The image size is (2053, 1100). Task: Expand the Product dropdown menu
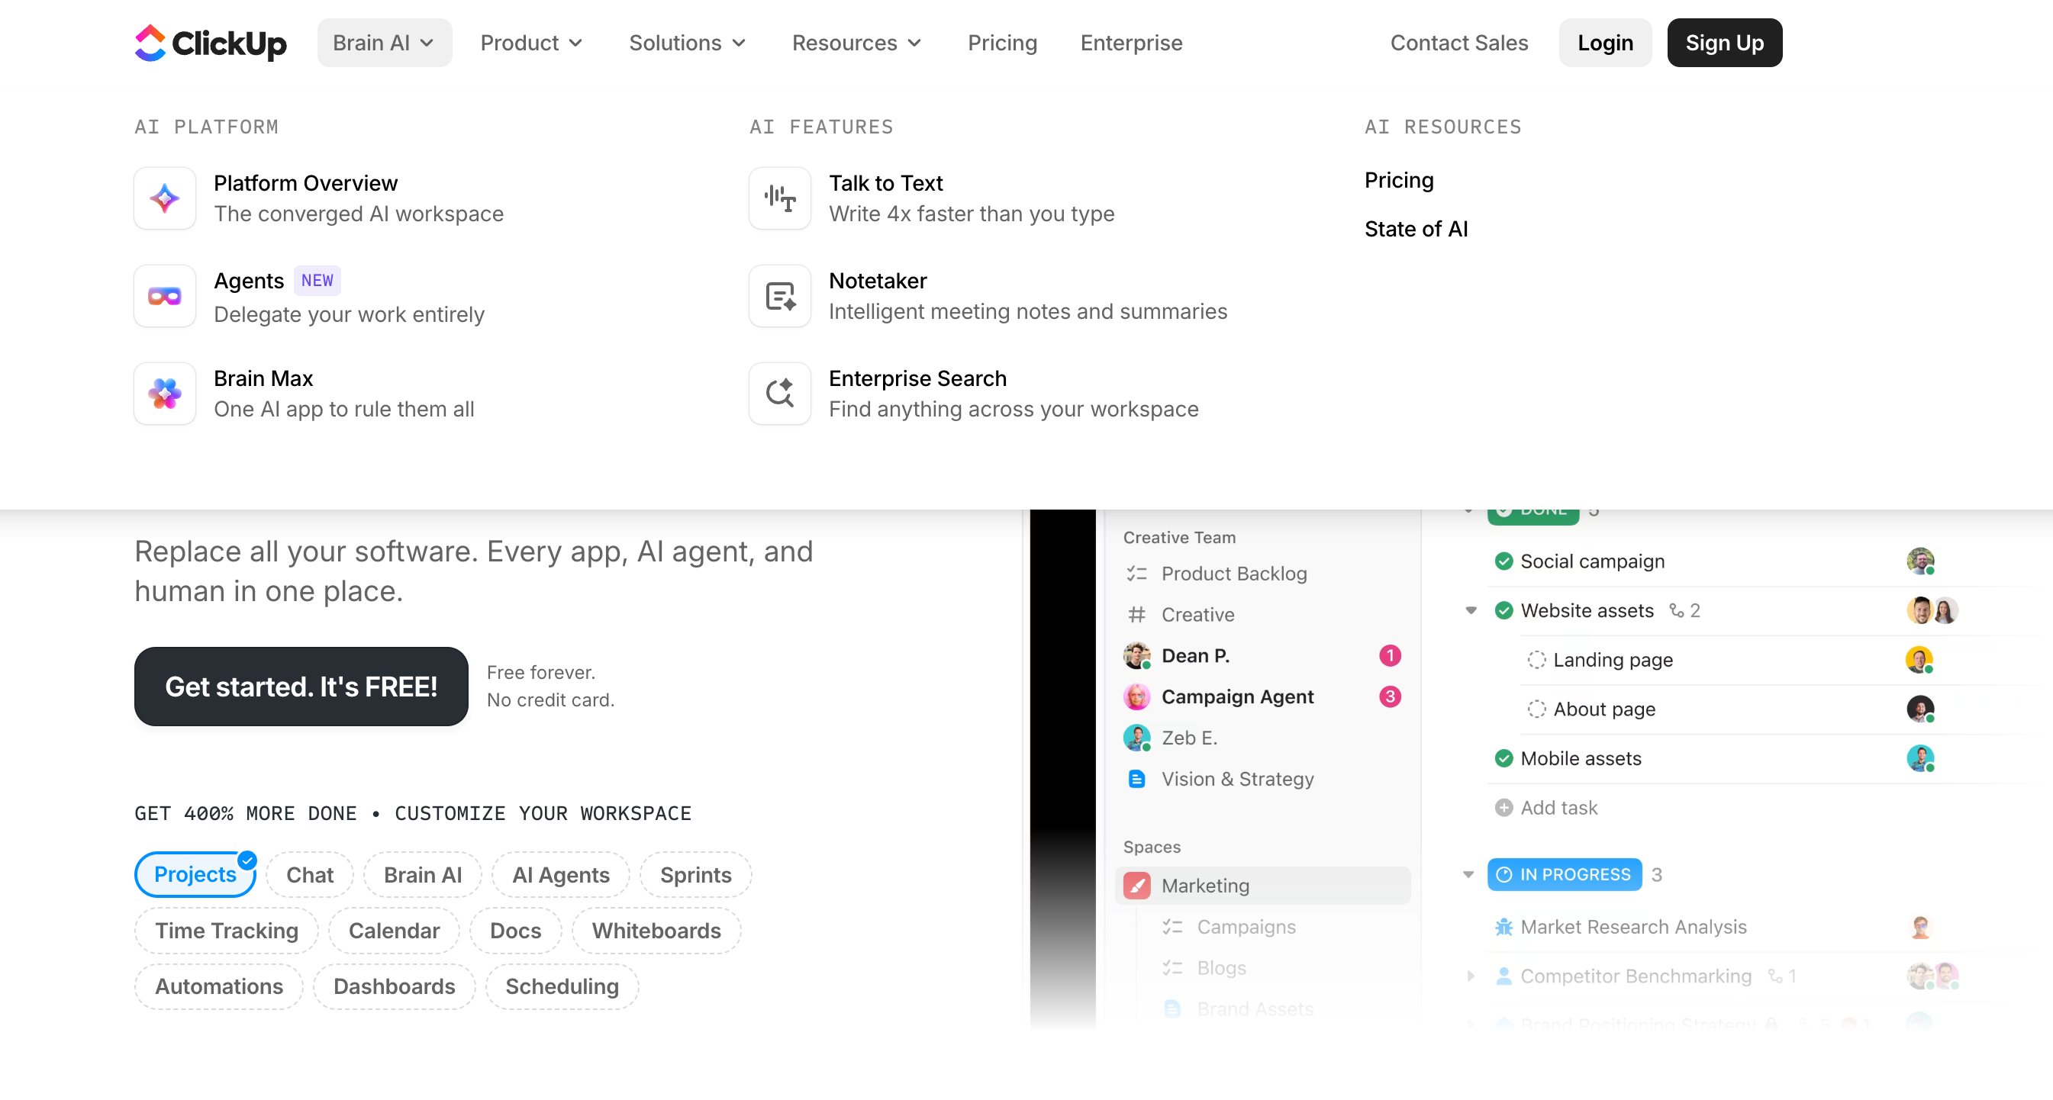(530, 43)
